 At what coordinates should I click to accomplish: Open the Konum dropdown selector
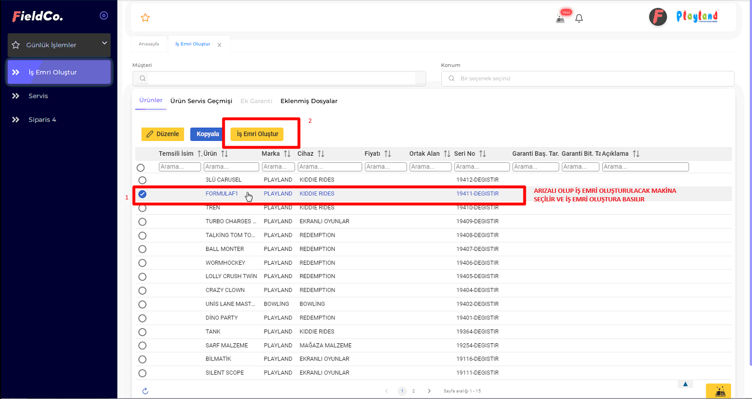(587, 79)
